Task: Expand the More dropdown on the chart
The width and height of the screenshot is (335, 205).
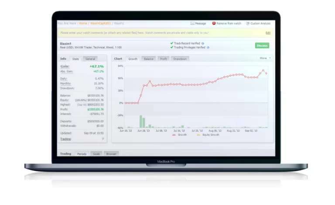Action: coord(265,58)
